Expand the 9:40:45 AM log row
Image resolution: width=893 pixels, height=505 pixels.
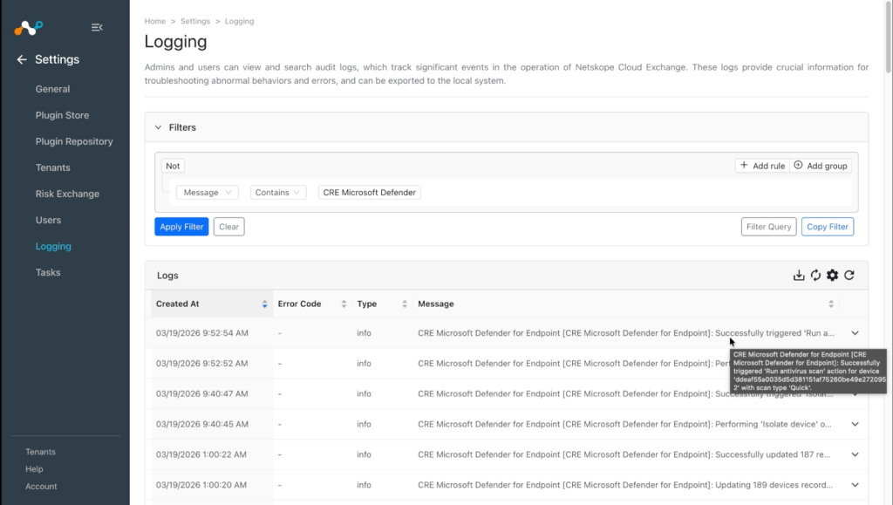tap(855, 424)
